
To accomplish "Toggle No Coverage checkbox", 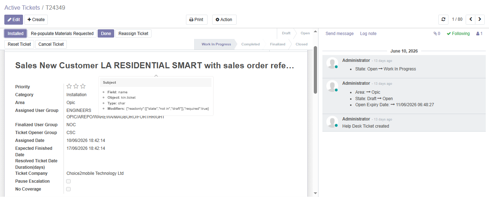I will click(x=69, y=189).
